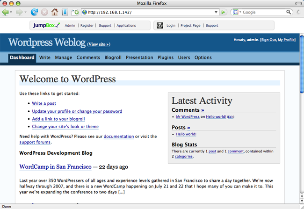The width and height of the screenshot is (304, 209).
Task: Open the JumpBox Applications link
Action: pyautogui.click(x=126, y=25)
